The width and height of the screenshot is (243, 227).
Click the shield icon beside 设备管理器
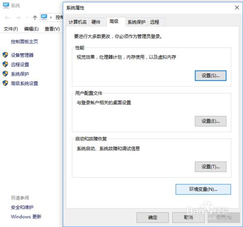pyautogui.click(x=5, y=55)
